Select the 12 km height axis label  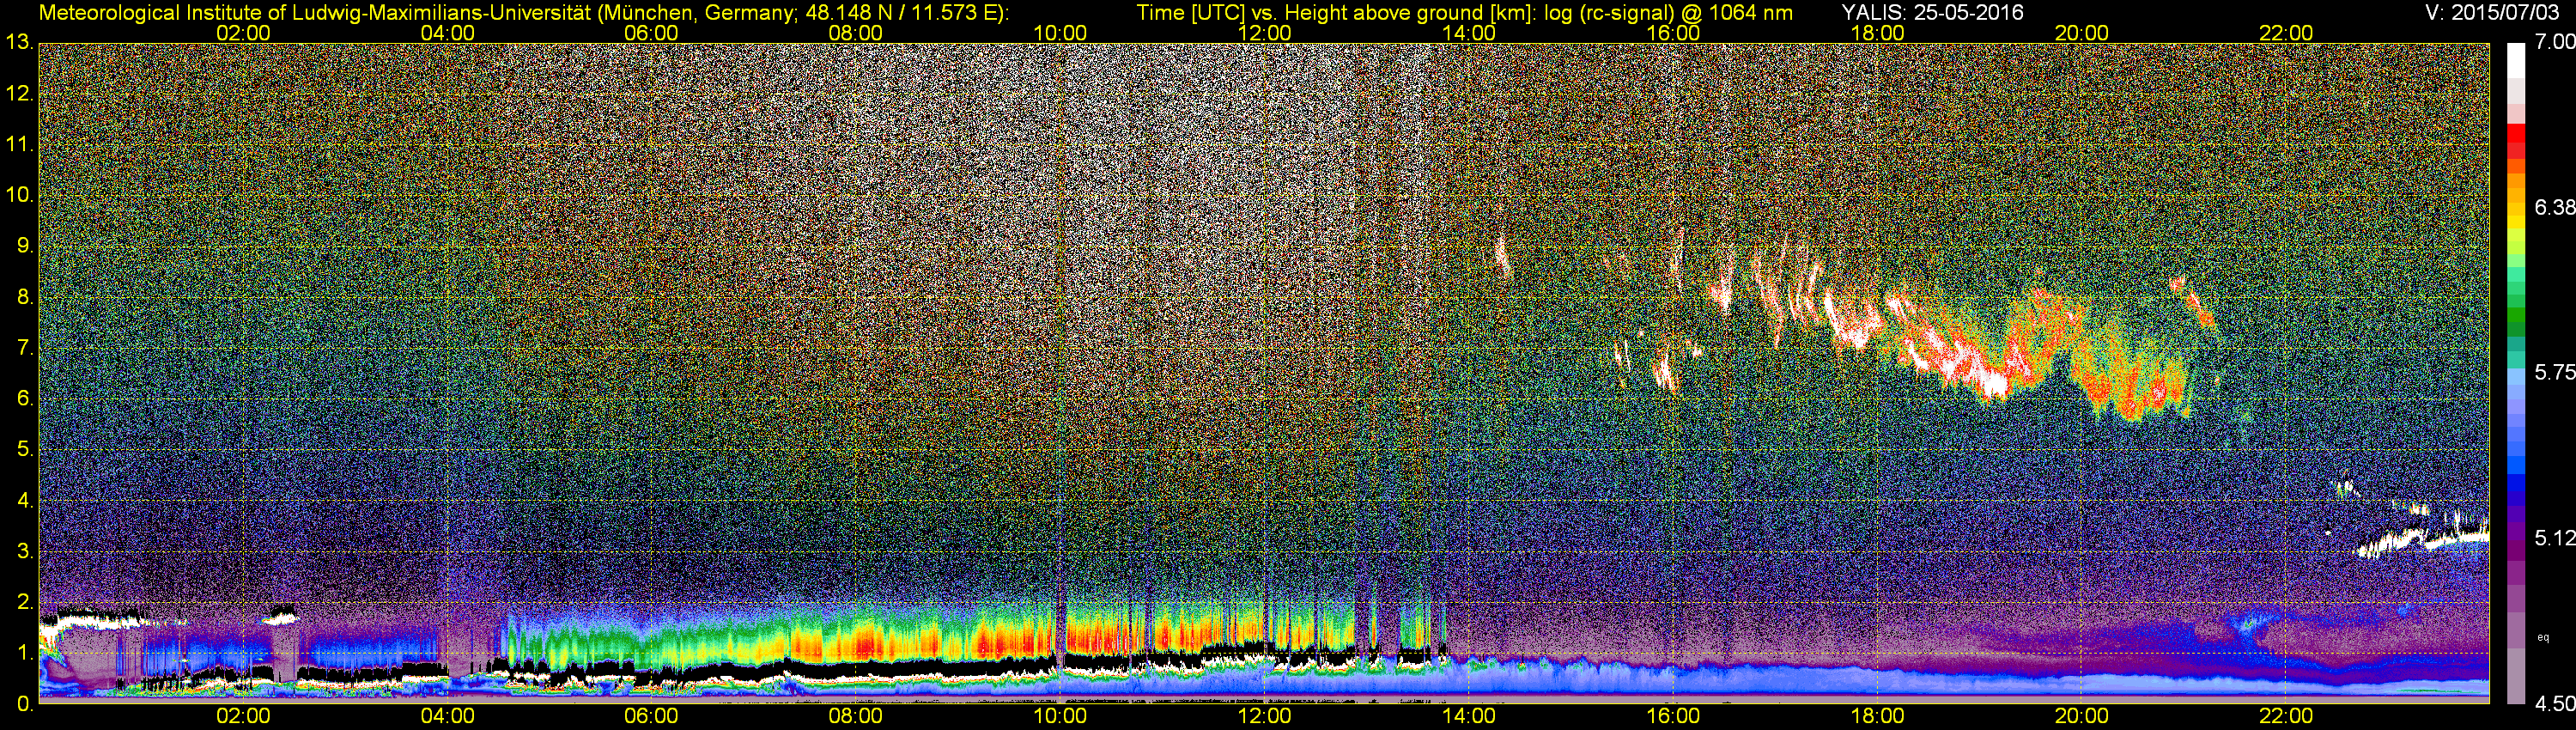pos(20,93)
